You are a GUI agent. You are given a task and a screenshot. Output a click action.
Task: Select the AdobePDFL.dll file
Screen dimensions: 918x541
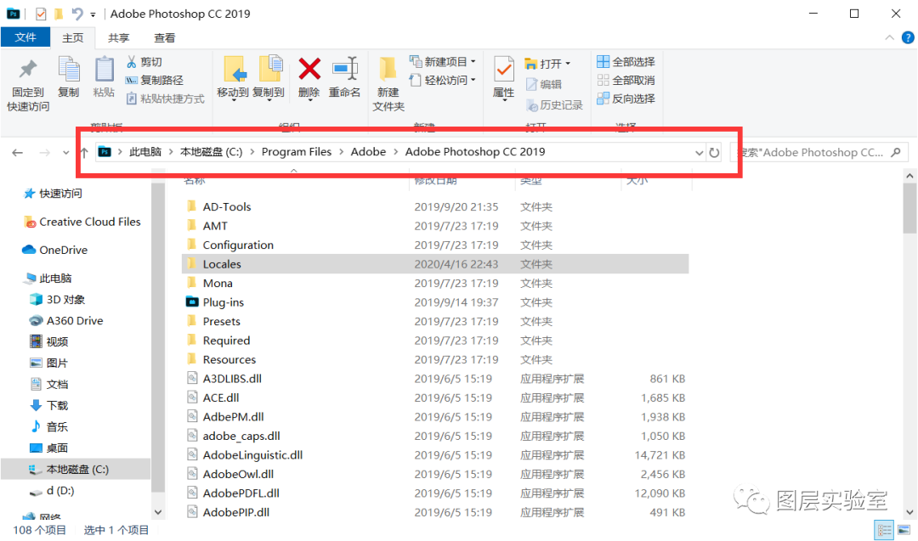(435, 493)
